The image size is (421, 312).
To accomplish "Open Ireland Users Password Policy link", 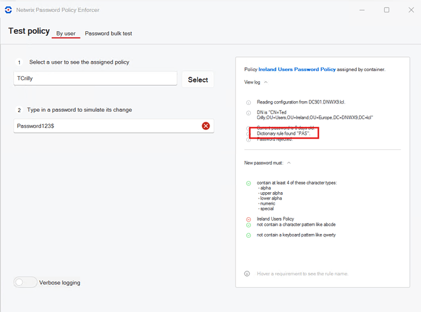I will point(302,69).
